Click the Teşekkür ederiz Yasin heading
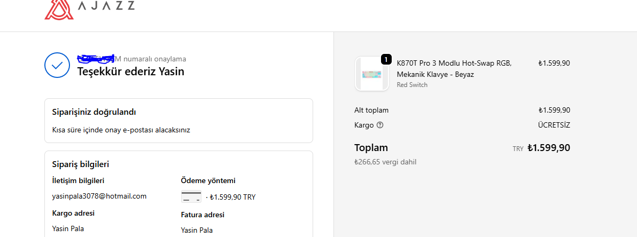637x237 pixels. [x=131, y=71]
